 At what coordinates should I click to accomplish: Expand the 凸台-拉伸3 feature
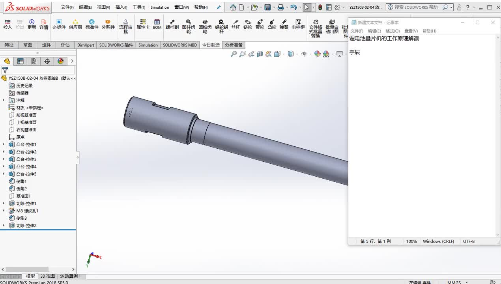coord(4,159)
